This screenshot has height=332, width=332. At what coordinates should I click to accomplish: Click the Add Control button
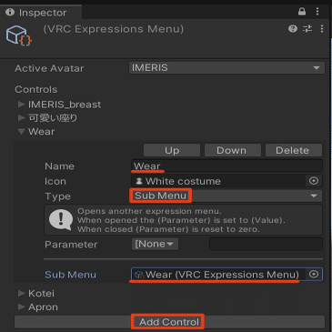(x=169, y=322)
